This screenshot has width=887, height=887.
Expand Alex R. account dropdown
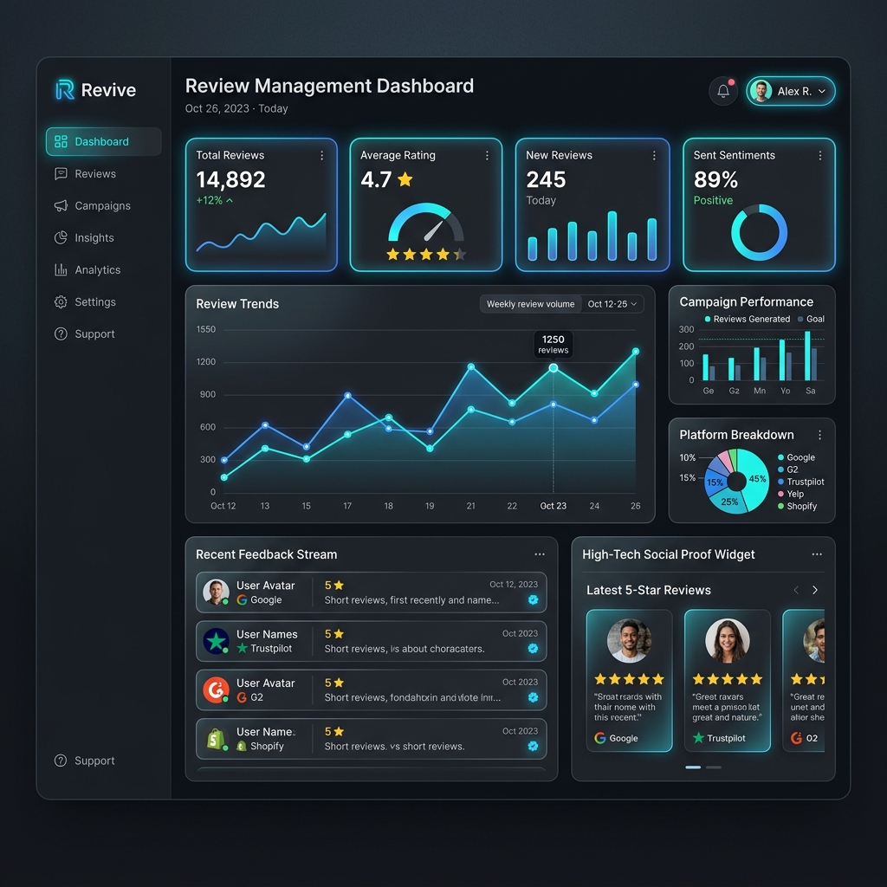pos(790,91)
